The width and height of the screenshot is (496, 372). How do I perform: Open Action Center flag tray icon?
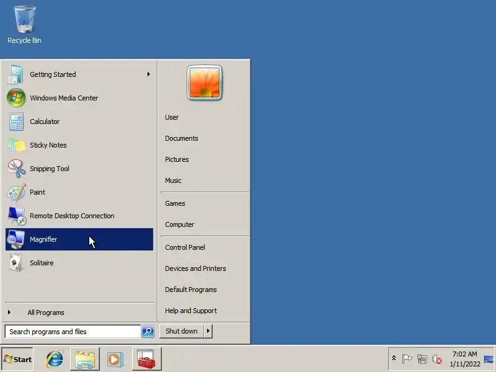[x=407, y=359]
